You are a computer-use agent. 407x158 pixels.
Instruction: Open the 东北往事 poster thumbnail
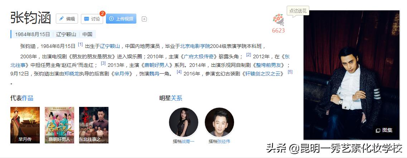click(x=94, y=125)
